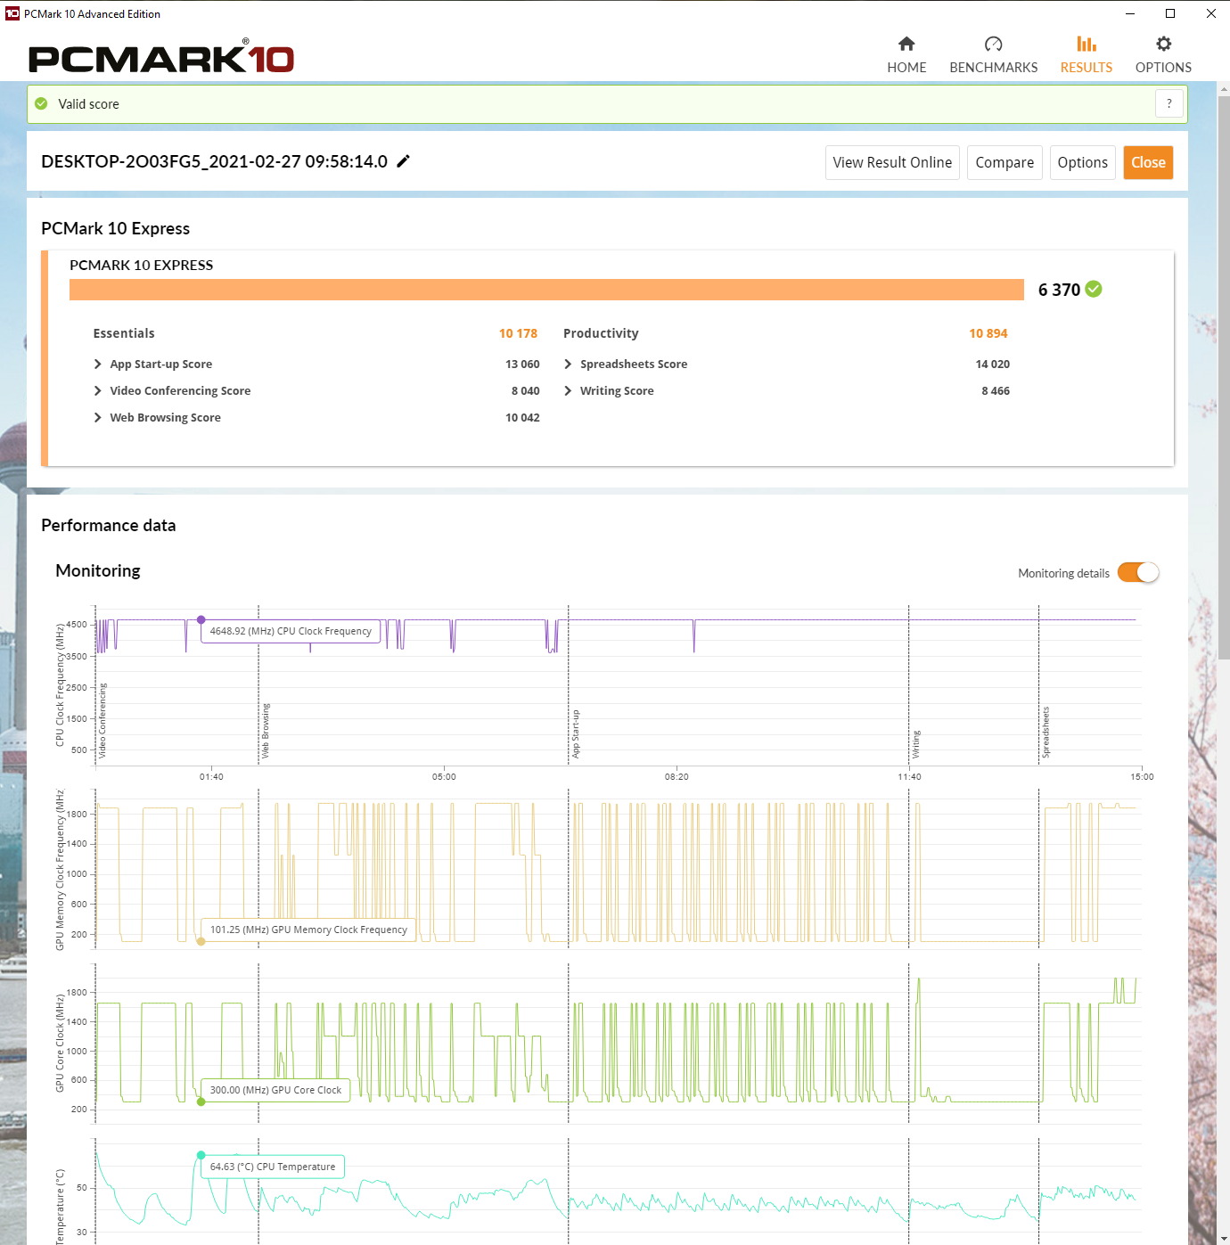
Task: Click the Video Conferencing phase label
Action: point(102,721)
